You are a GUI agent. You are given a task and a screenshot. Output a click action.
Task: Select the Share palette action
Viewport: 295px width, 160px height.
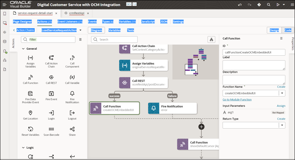point(72,131)
